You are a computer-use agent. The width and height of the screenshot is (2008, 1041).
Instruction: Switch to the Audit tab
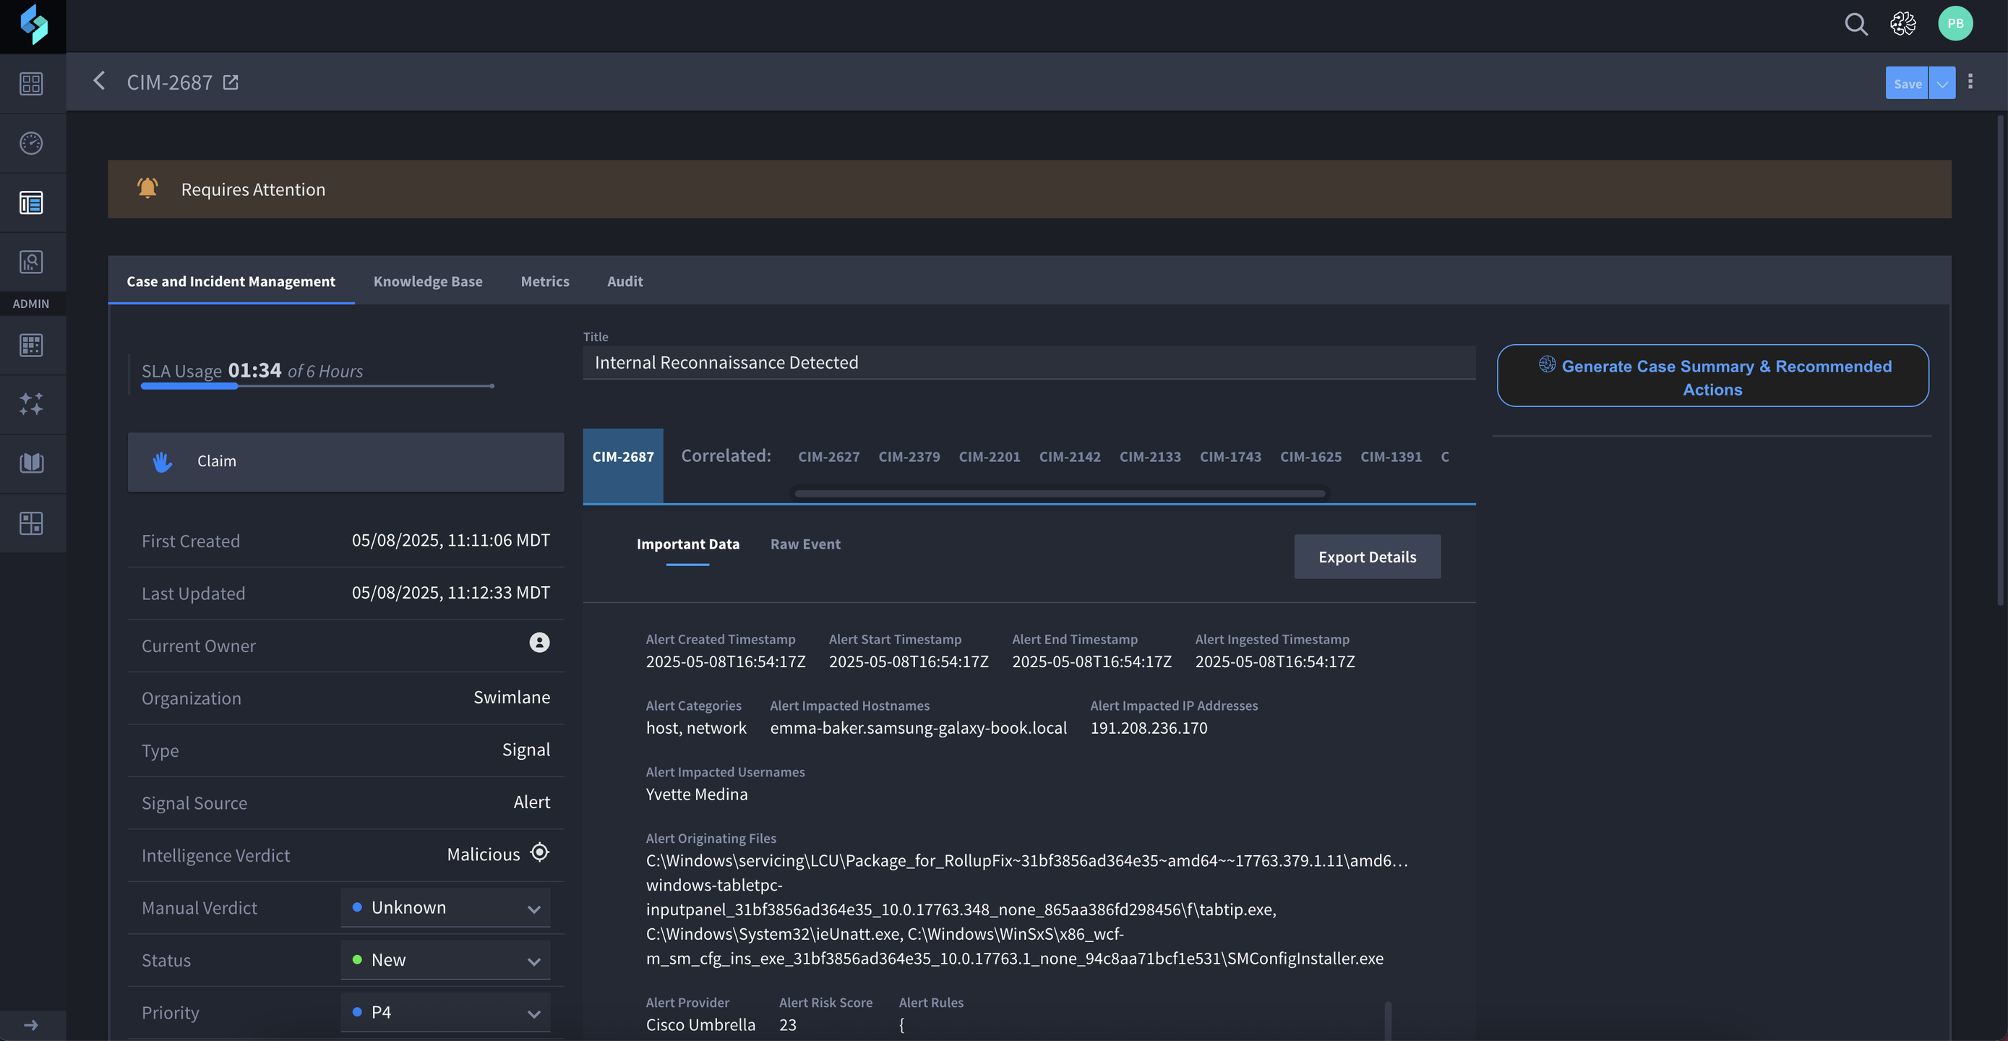point(625,280)
